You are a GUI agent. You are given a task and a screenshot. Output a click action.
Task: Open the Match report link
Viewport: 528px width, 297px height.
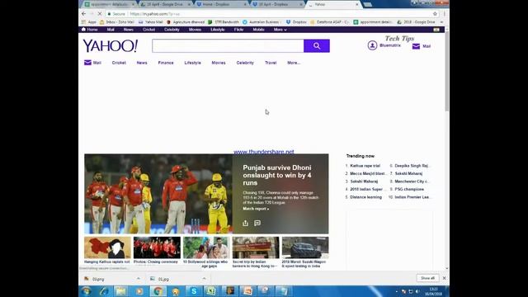(256, 209)
